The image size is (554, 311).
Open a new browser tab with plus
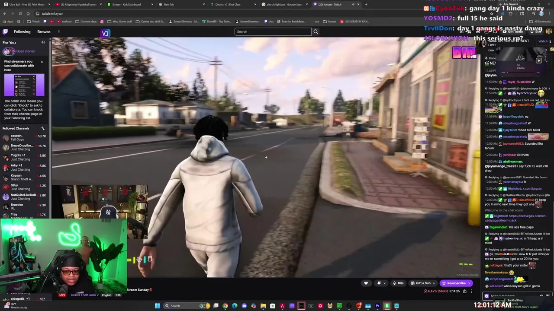point(366,4)
